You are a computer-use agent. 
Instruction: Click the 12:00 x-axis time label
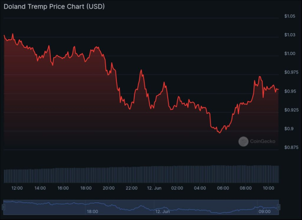click(17, 188)
